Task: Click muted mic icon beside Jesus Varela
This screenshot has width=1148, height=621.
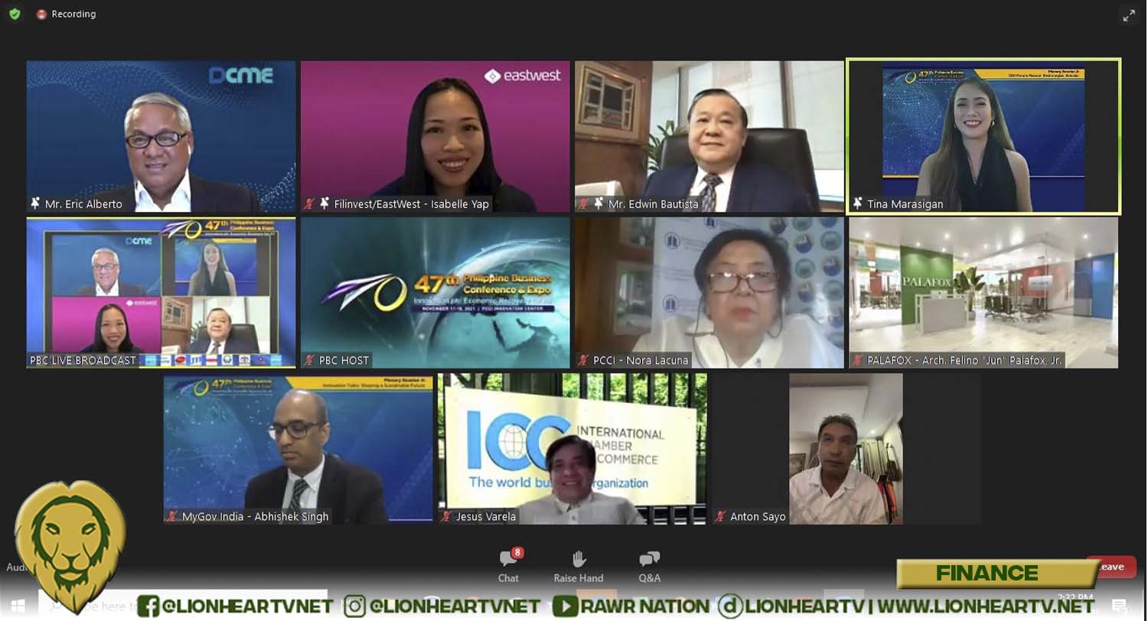Action: click(446, 516)
